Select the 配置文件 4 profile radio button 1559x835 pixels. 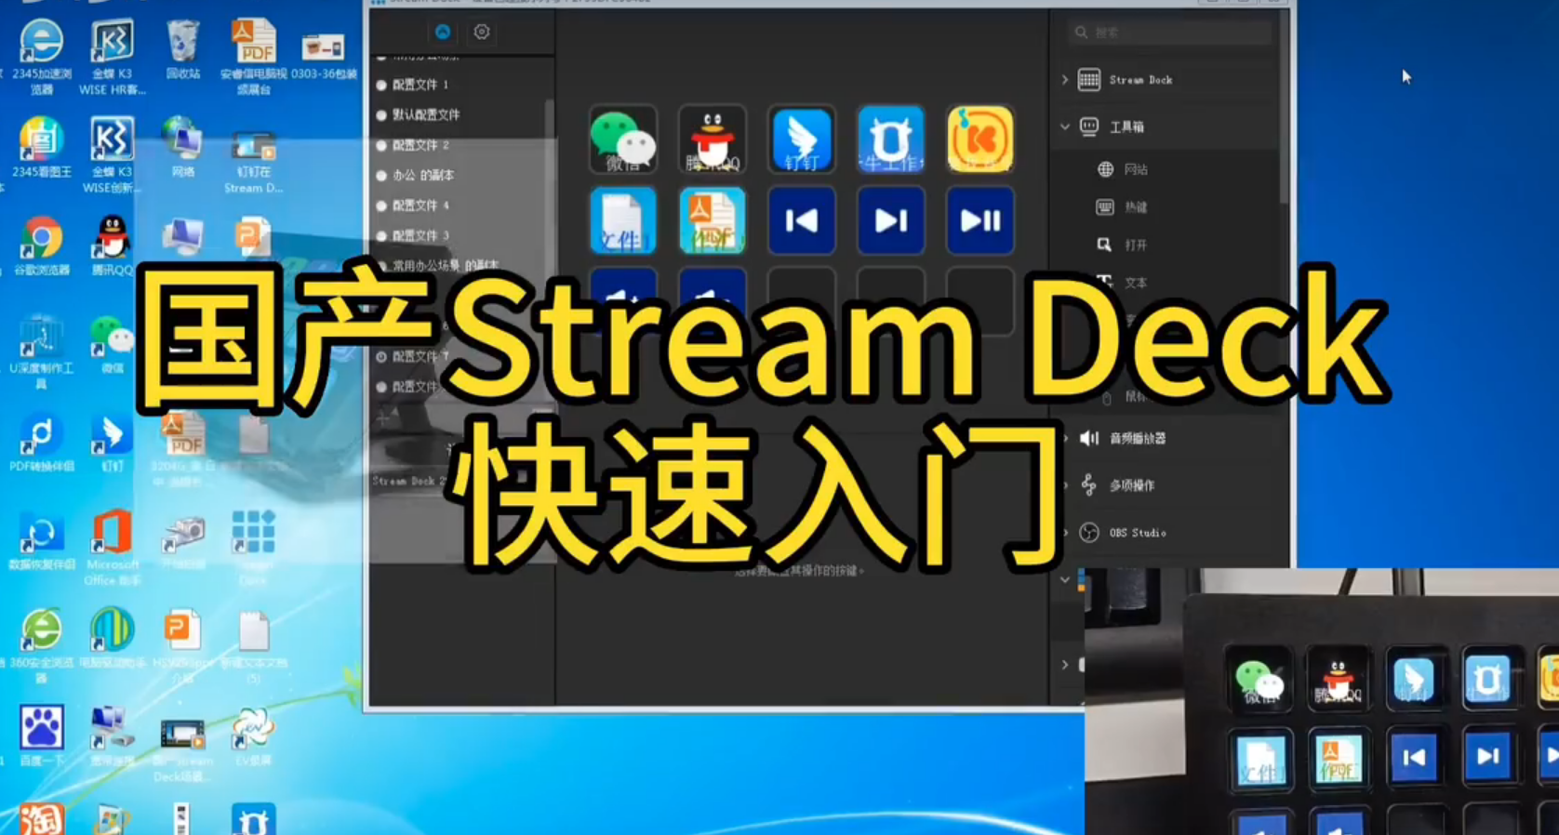coord(381,205)
